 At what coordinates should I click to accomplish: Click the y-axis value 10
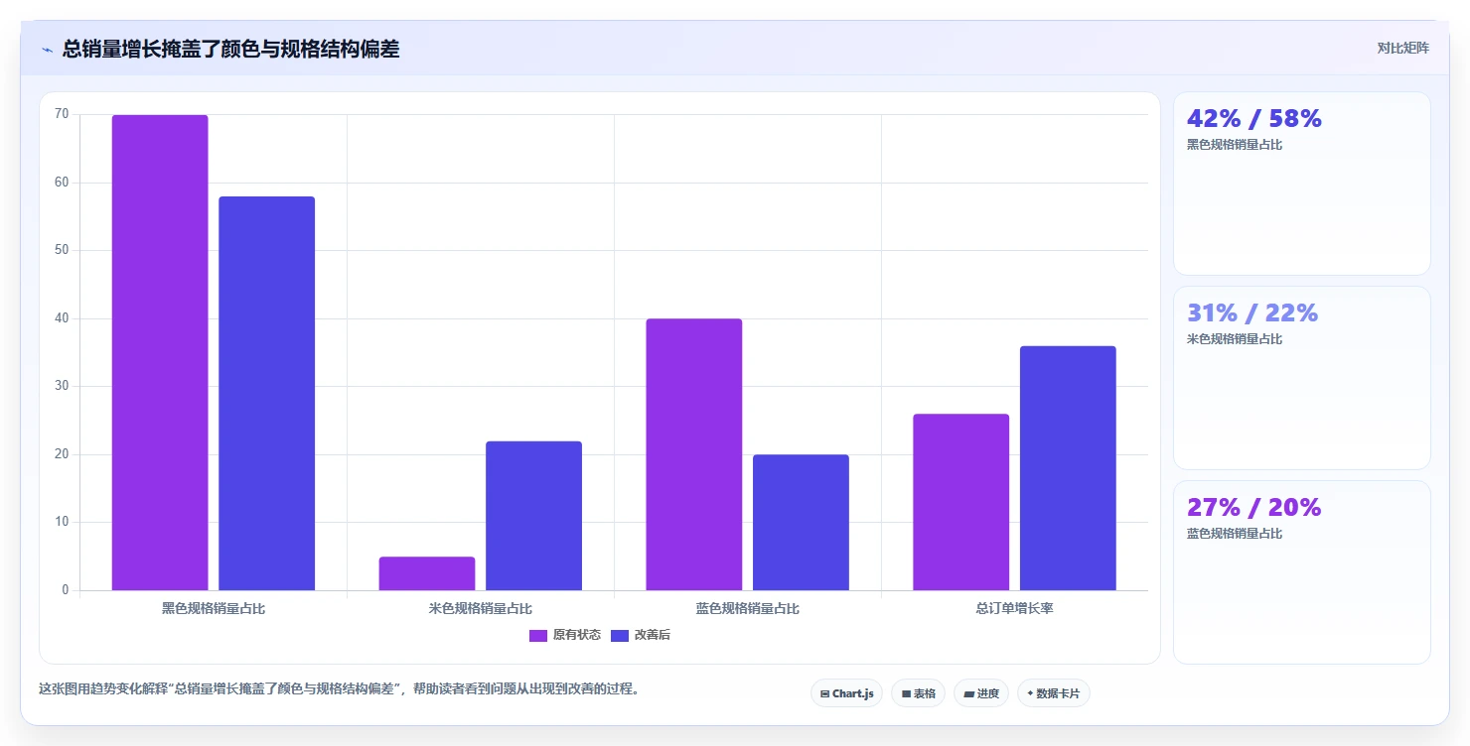62,522
